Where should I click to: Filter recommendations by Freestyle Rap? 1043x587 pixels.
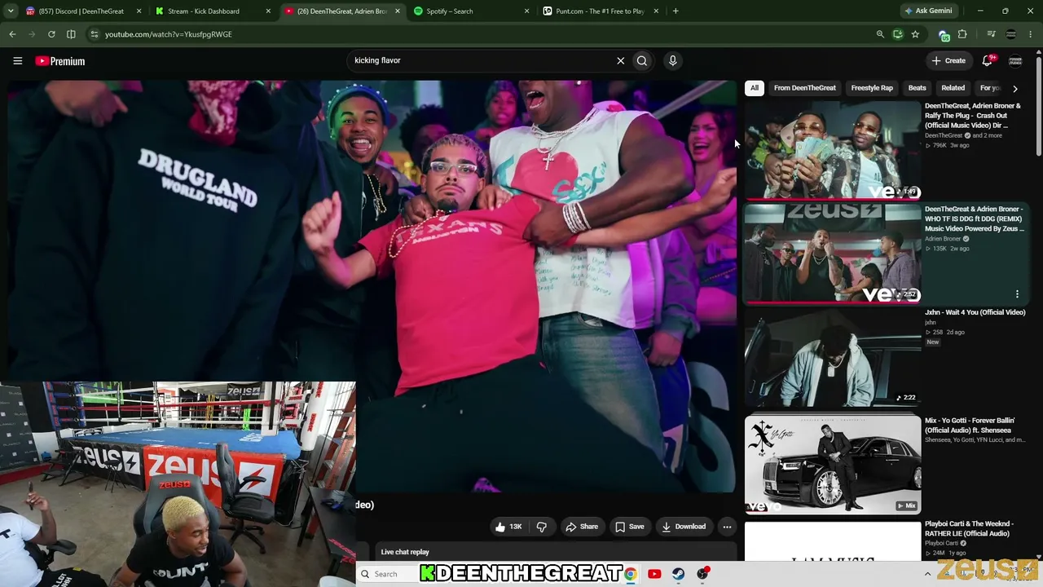coord(872,88)
